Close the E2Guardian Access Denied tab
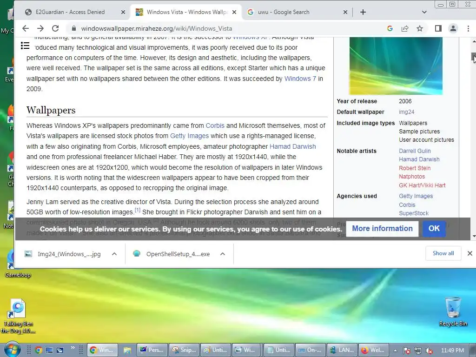This screenshot has width=476, height=357. 123,12
